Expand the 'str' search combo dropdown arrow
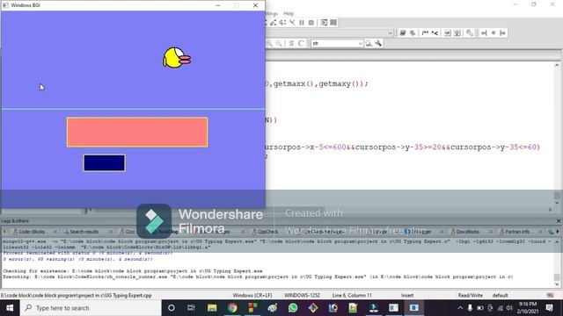 (x=361, y=43)
